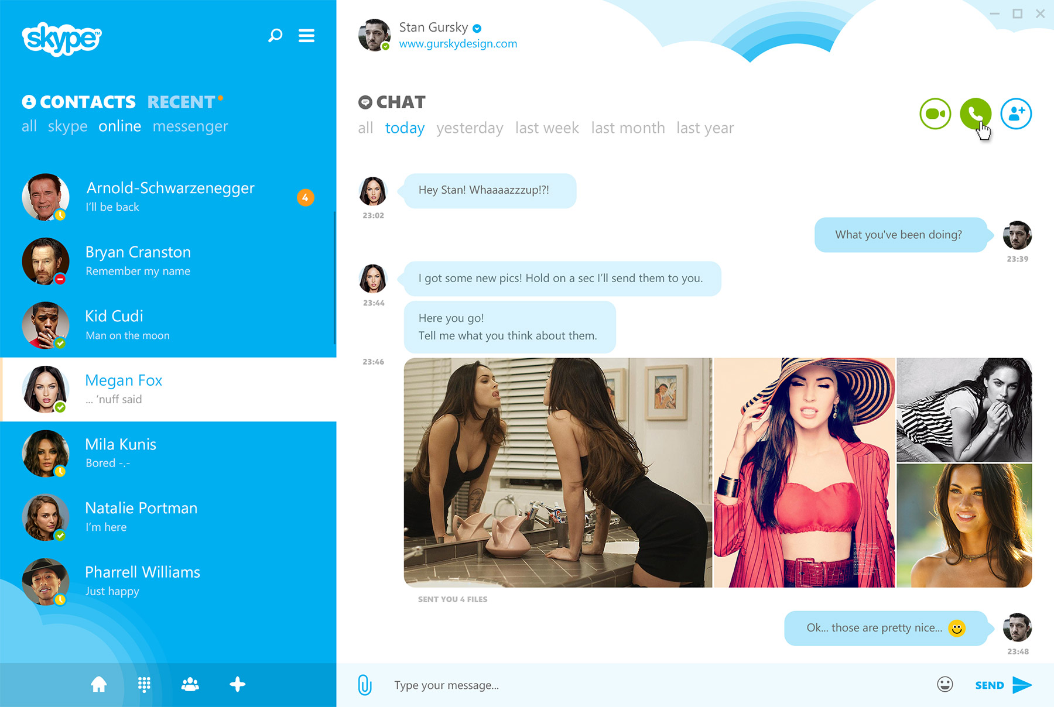Open Pharrell Williams conversation
Screen dimensions: 1054x707
pyautogui.click(x=168, y=582)
